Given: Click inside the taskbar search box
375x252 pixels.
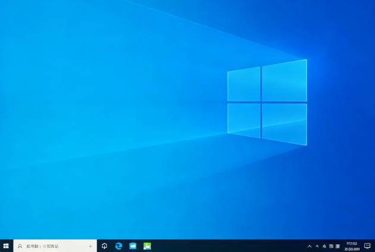Looking at the screenshot, I should pos(55,246).
